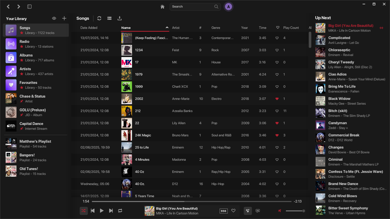The height and width of the screenshot is (219, 390).
Task: Open Songs in the library sidebar
Action: (36, 30)
